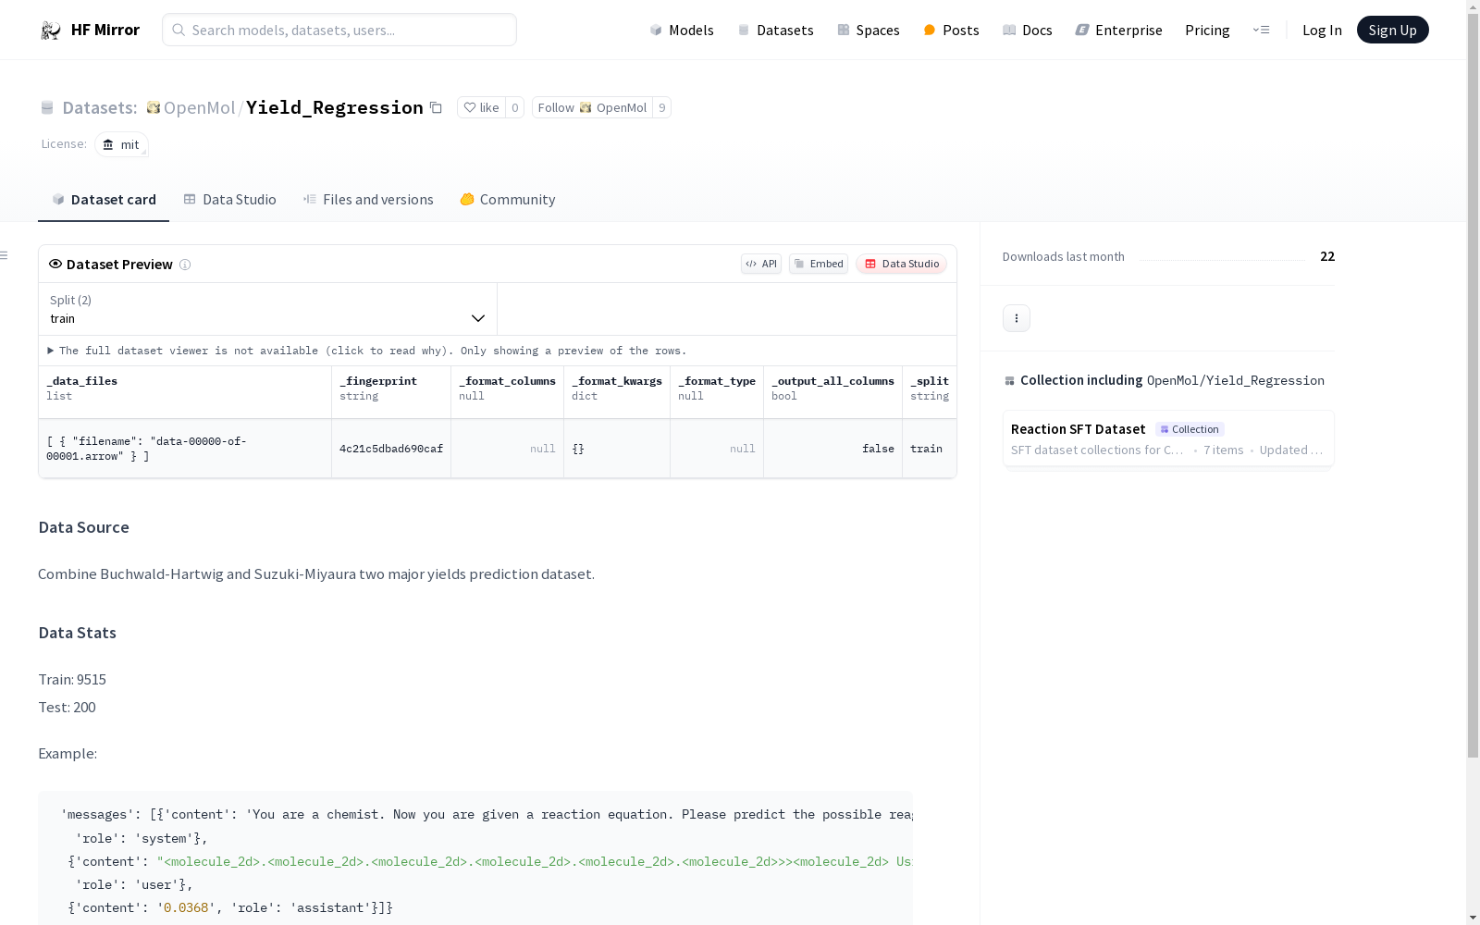Click the Yield_Regression dataset title

tap(335, 107)
